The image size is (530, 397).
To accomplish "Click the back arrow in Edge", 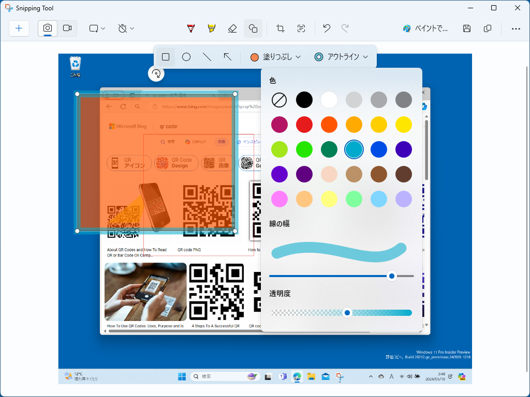I will (x=109, y=106).
